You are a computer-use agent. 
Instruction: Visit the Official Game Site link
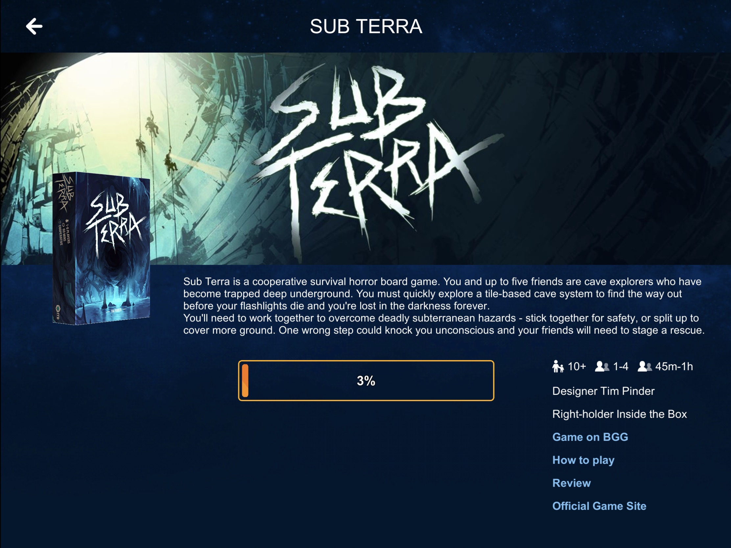pyautogui.click(x=599, y=506)
